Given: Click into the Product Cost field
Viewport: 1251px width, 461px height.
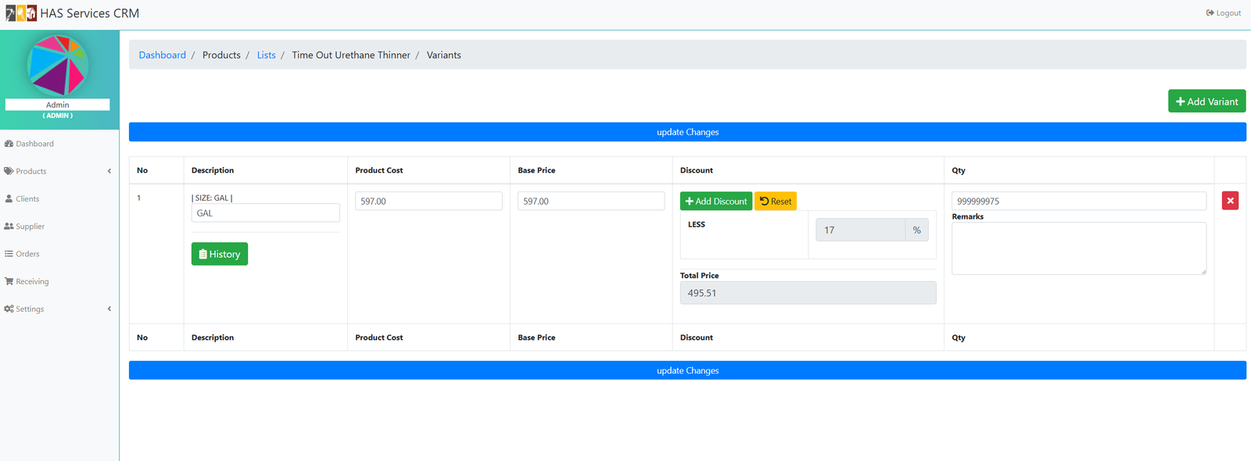Looking at the screenshot, I should pyautogui.click(x=428, y=201).
